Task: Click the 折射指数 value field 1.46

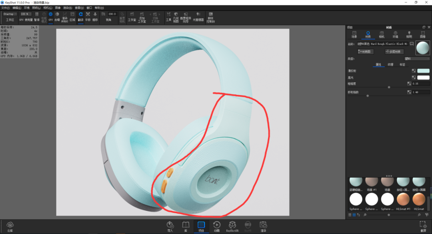Action: (x=421, y=92)
